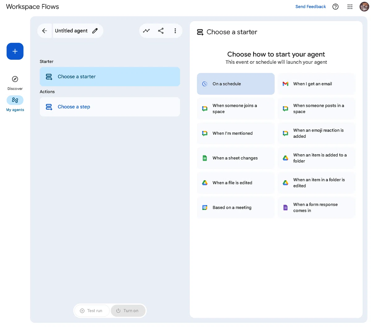Choose When a form response comes in

317,208
